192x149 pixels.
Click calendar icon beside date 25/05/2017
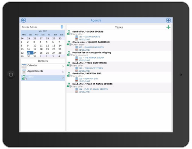(x=76, y=71)
